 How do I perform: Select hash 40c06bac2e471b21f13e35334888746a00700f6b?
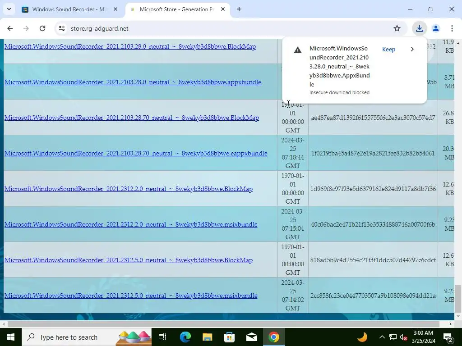coord(373,224)
